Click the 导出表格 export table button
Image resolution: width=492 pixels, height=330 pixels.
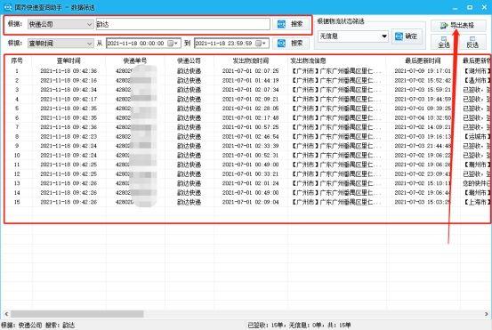coord(458,26)
